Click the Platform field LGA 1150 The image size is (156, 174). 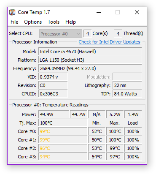click(x=90, y=60)
